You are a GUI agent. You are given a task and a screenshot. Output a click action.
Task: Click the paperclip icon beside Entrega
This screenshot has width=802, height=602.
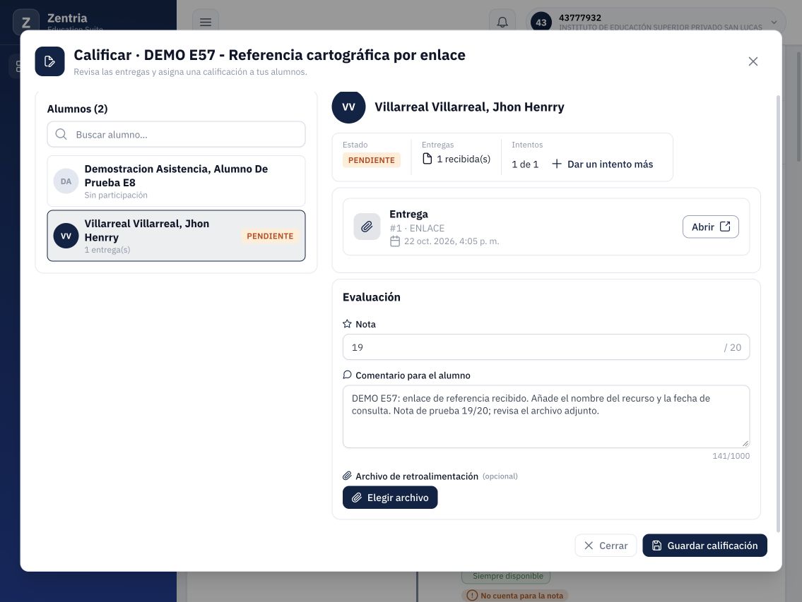(367, 227)
